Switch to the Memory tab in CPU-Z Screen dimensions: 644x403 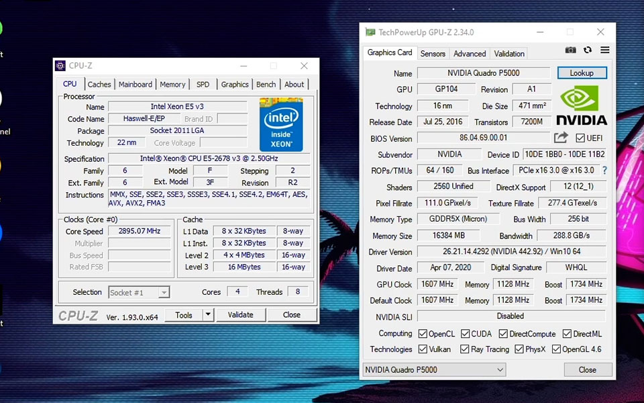(172, 85)
